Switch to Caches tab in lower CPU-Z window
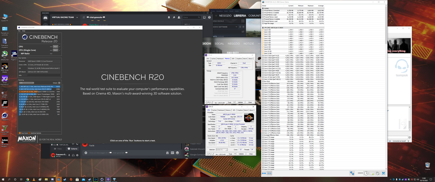The height and width of the screenshot is (182, 435). pos(214,110)
